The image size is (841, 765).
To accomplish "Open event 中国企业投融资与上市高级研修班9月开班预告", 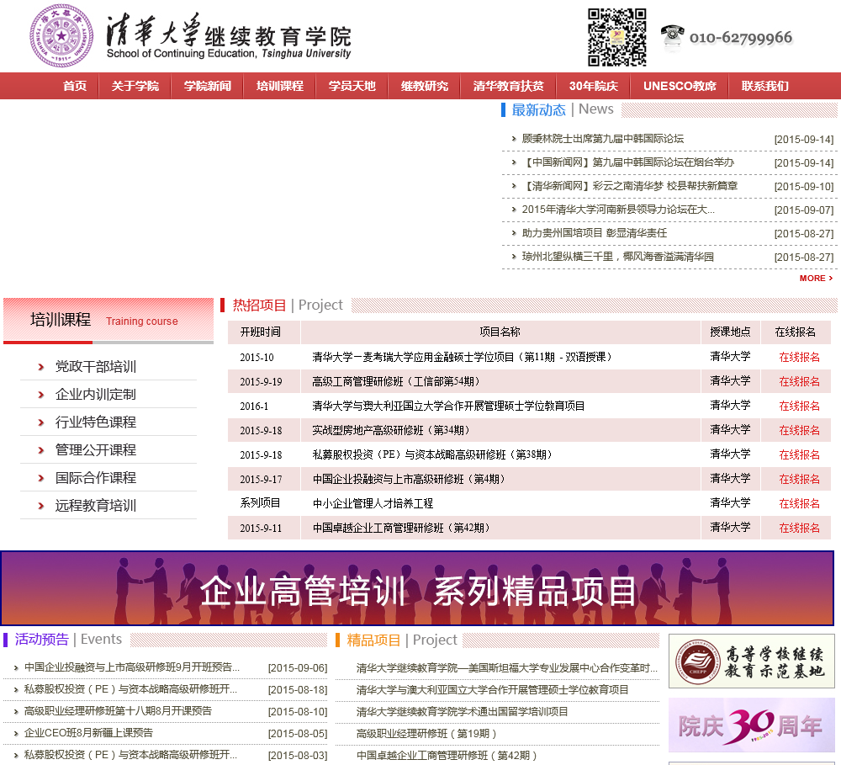I will click(x=132, y=667).
